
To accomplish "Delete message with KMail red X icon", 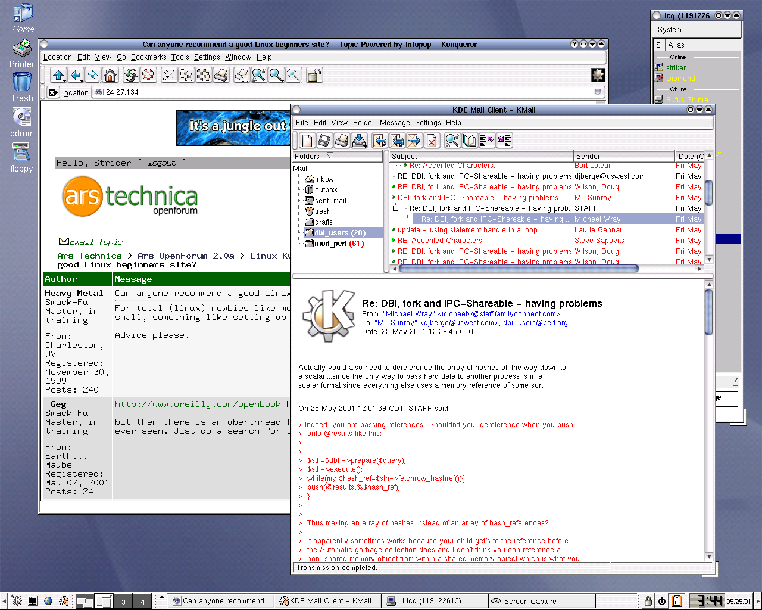I will point(432,141).
